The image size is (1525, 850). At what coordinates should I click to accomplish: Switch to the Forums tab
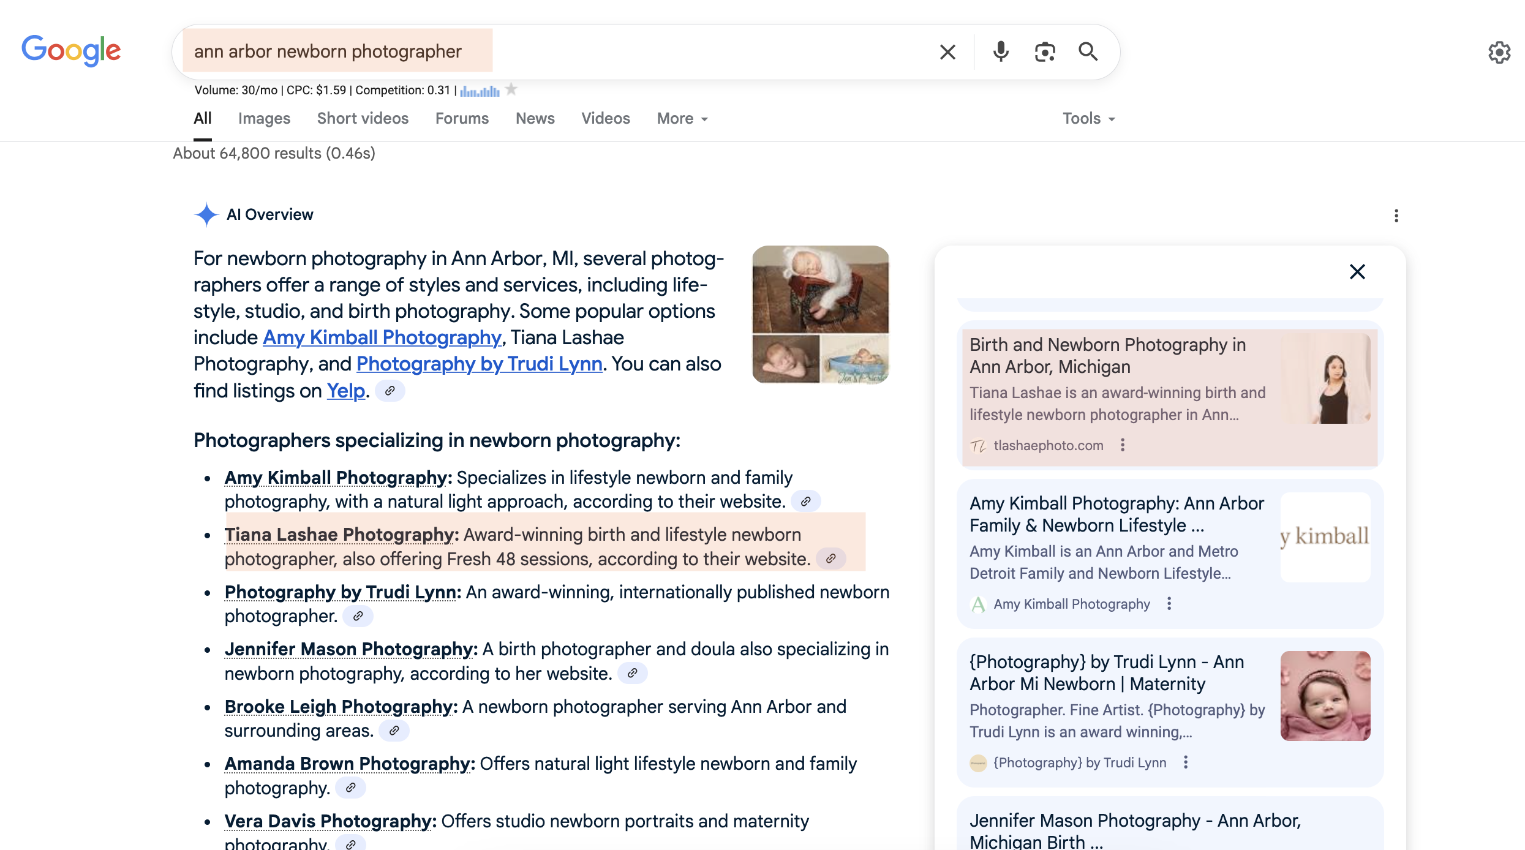(x=462, y=119)
